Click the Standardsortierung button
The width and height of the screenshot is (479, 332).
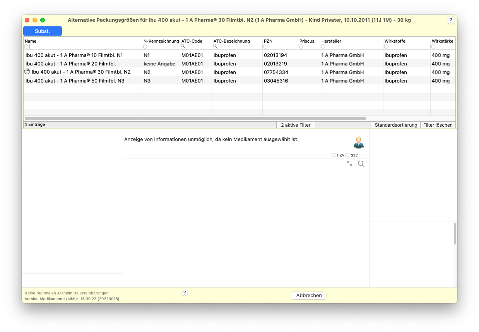coord(396,125)
